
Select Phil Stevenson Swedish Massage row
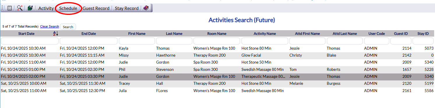click(217, 69)
